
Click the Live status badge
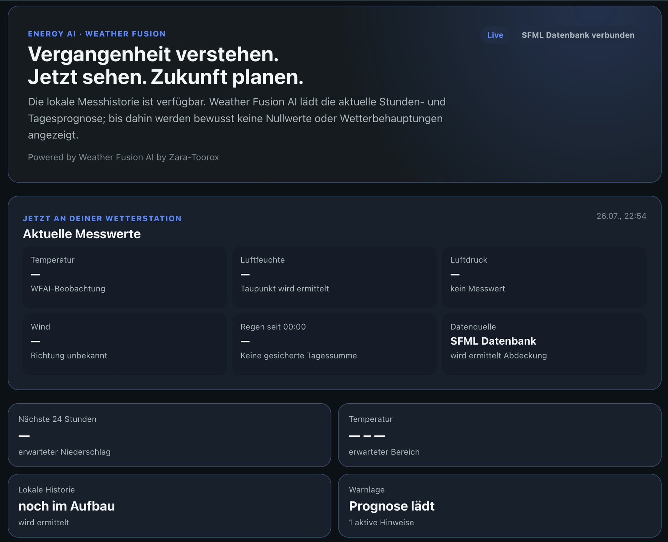click(495, 35)
